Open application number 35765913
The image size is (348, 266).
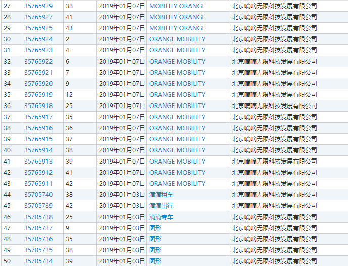pos(38,162)
